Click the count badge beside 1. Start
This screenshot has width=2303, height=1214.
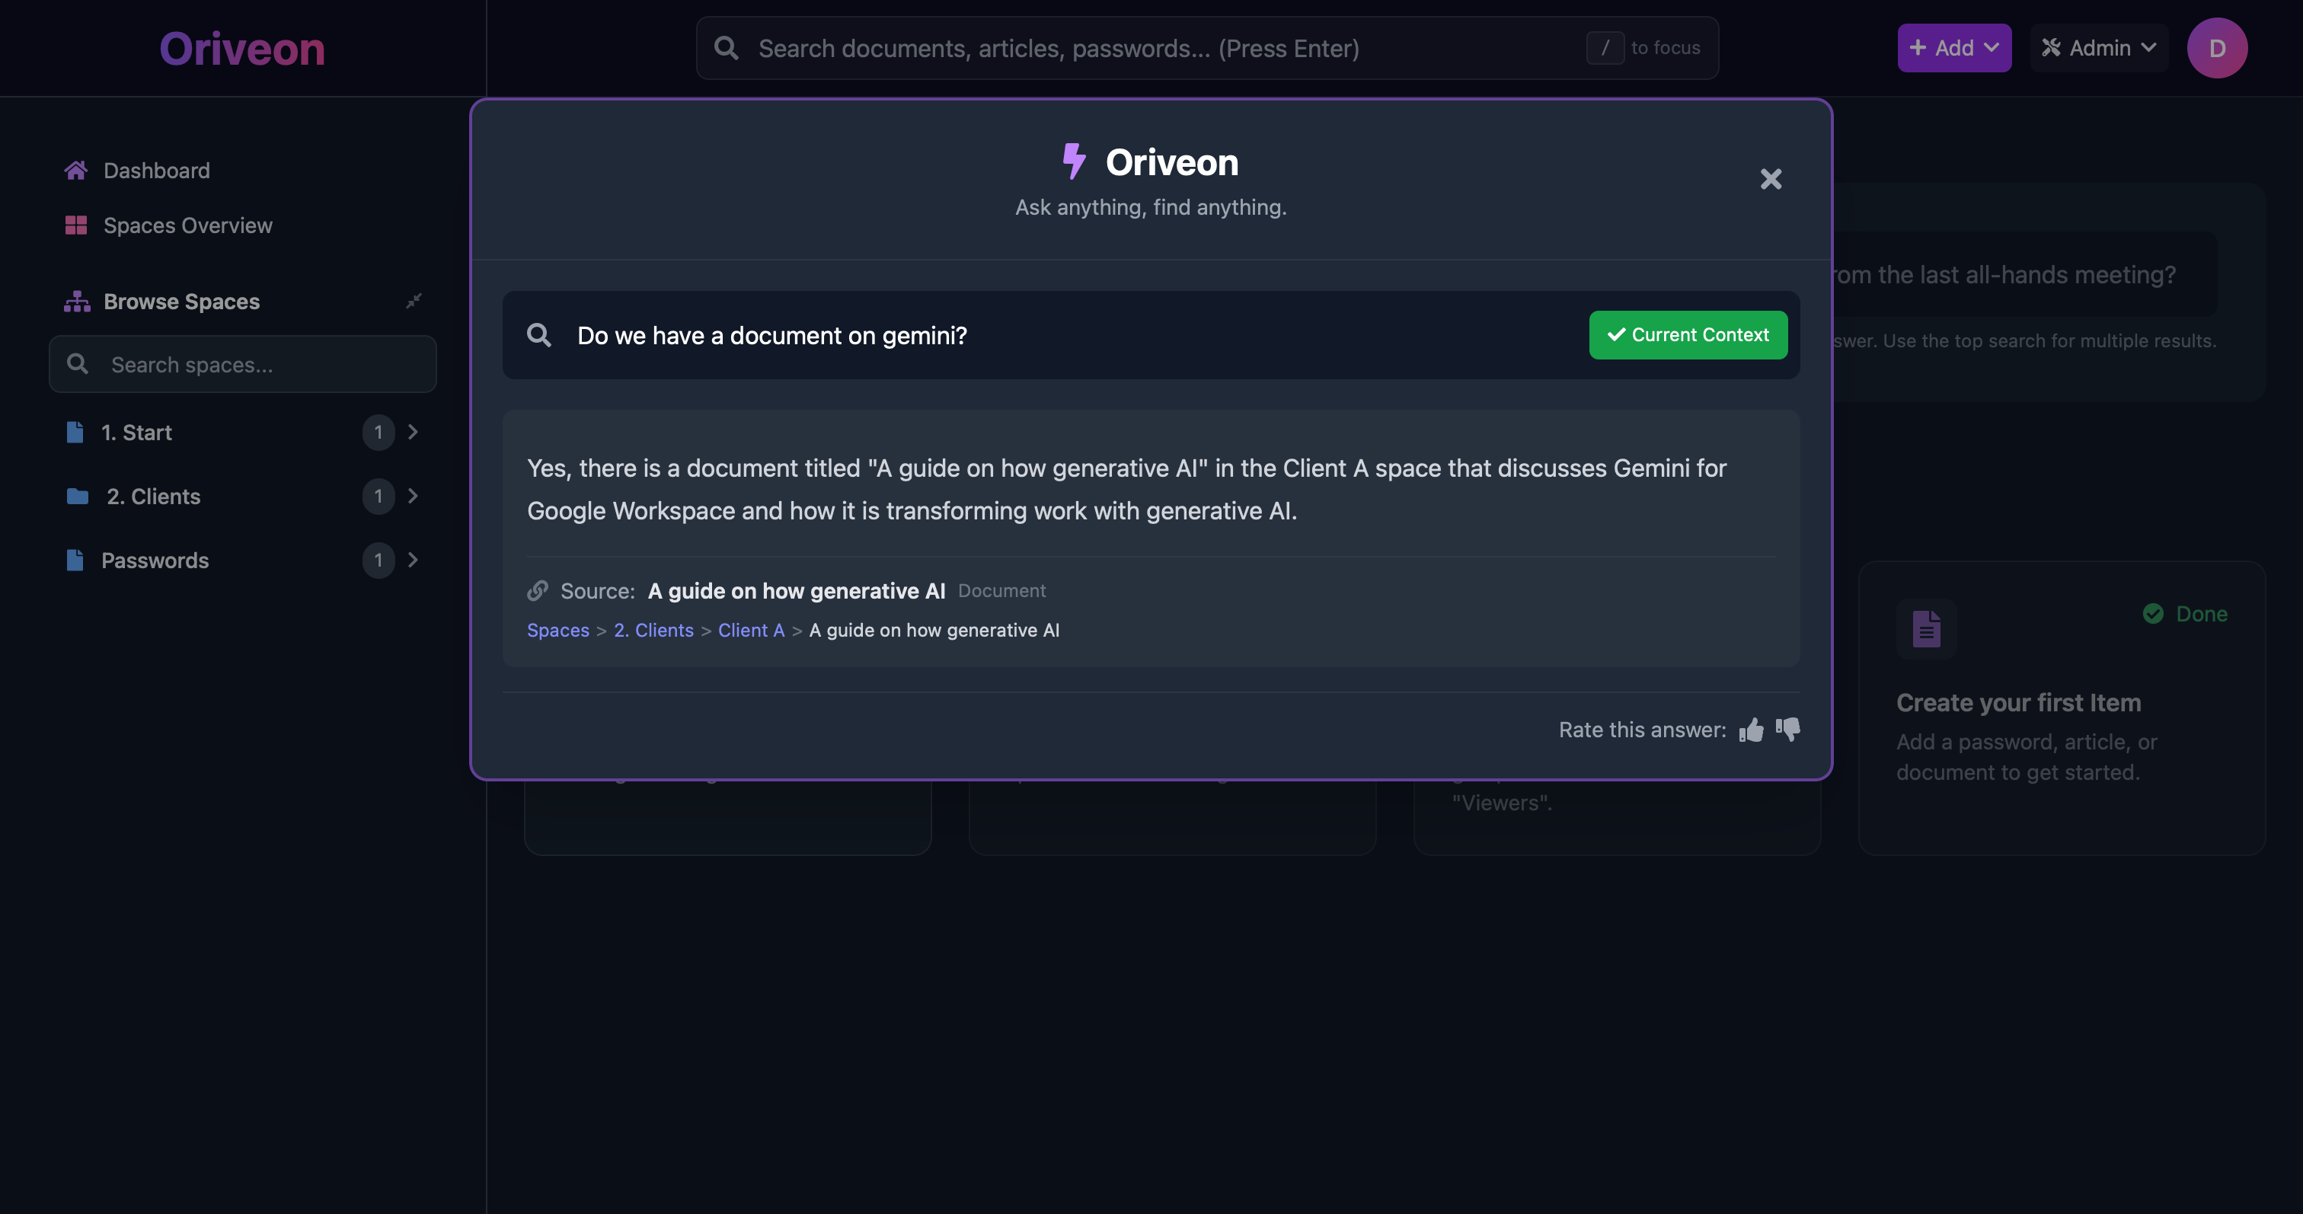[379, 433]
